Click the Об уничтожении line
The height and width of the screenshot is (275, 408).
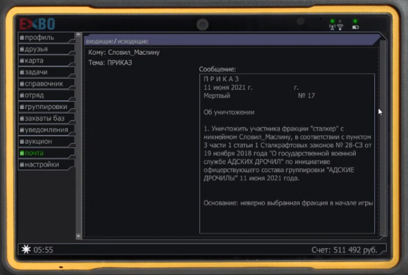click(x=229, y=112)
